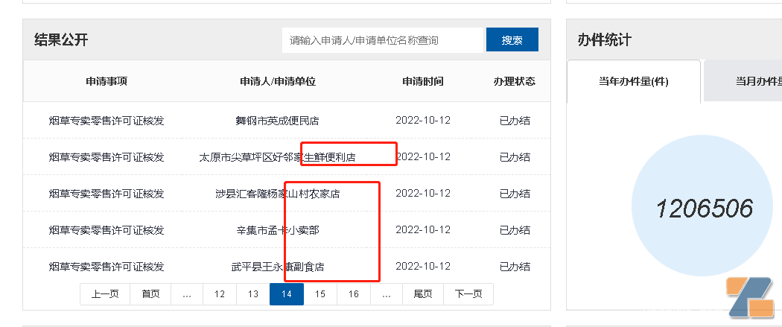Click the ellipsis between 首页 and 12
The height and width of the screenshot is (327, 782).
(187, 294)
